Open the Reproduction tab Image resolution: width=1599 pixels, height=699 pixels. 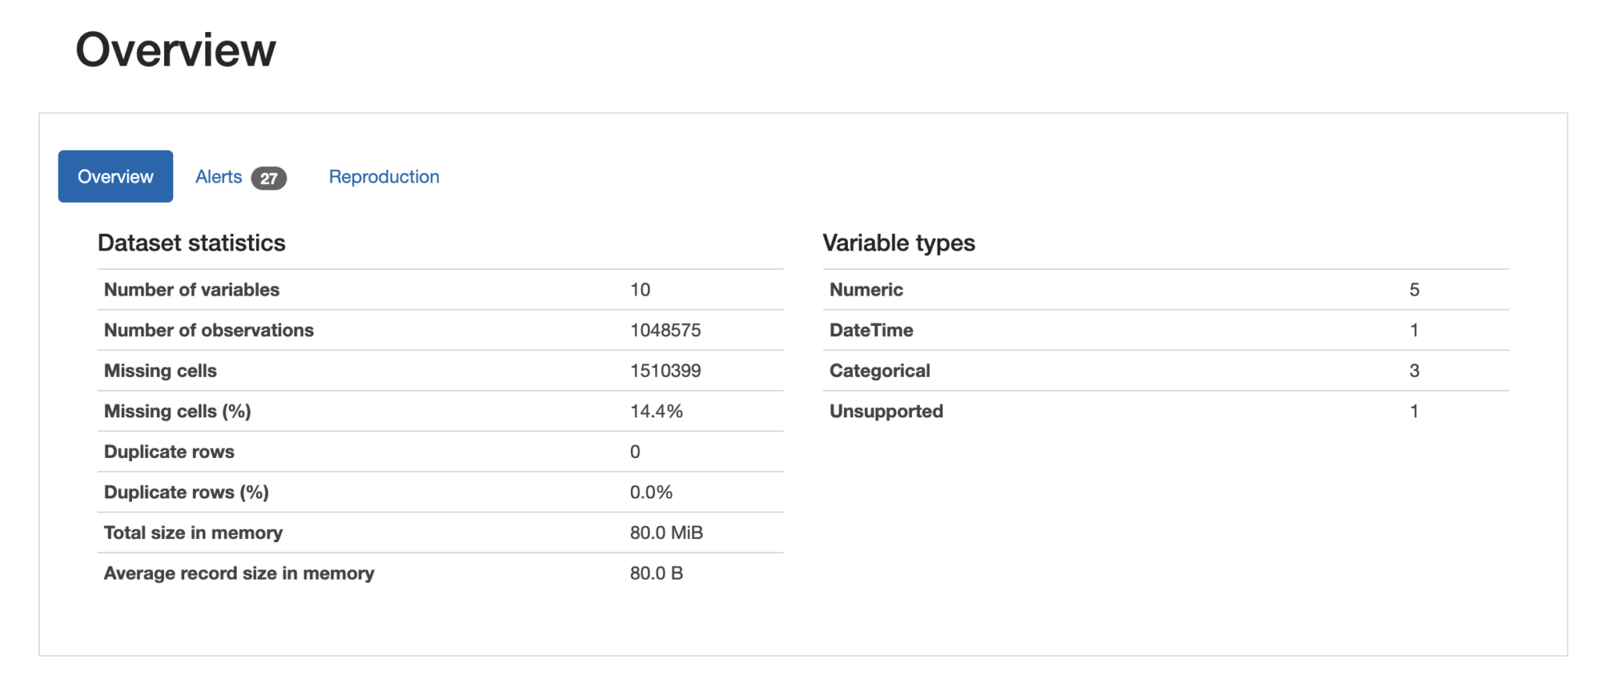click(x=383, y=177)
